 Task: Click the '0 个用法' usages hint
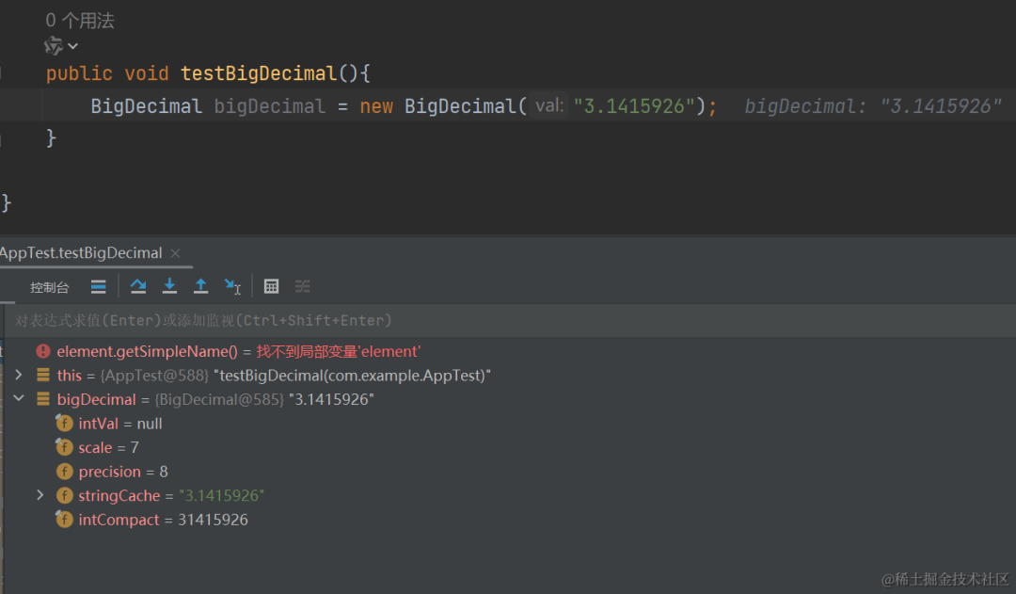point(80,21)
